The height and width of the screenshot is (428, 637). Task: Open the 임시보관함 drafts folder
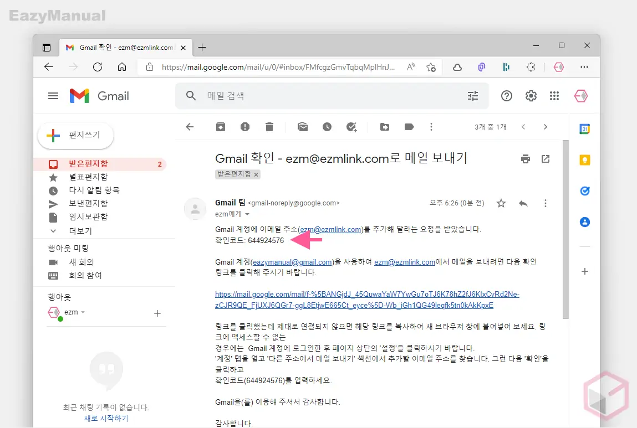tap(89, 216)
